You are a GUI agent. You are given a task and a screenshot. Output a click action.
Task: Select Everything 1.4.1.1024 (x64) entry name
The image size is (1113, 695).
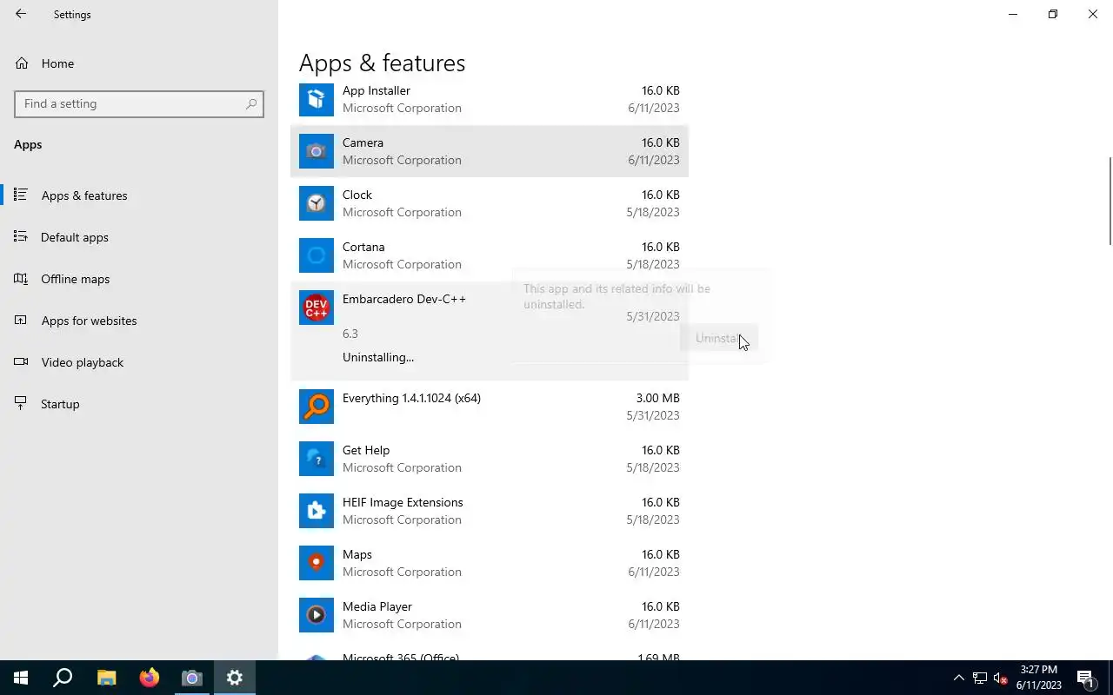point(411,398)
